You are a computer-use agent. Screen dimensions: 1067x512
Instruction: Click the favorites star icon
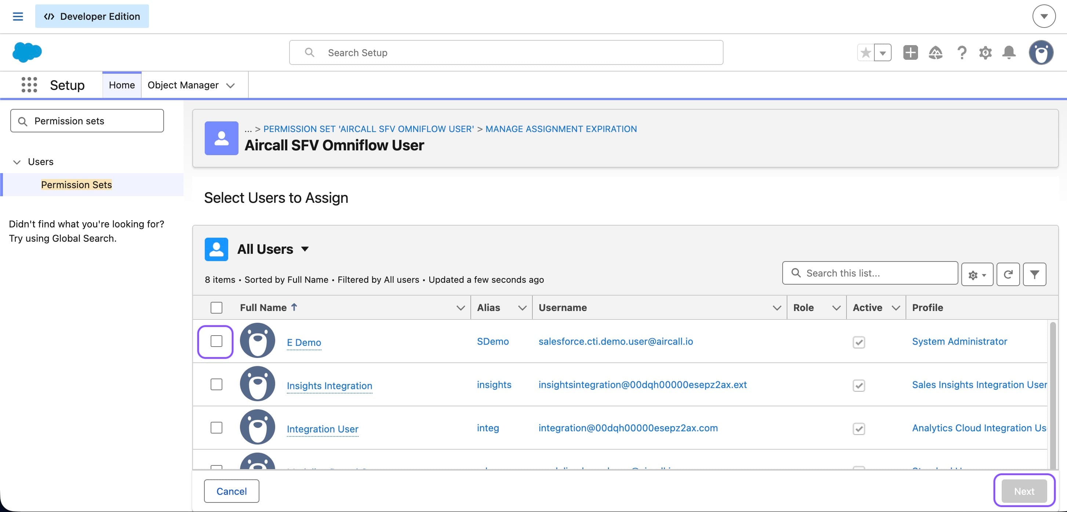(x=866, y=52)
